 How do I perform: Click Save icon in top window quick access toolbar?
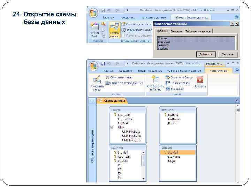[103, 10]
